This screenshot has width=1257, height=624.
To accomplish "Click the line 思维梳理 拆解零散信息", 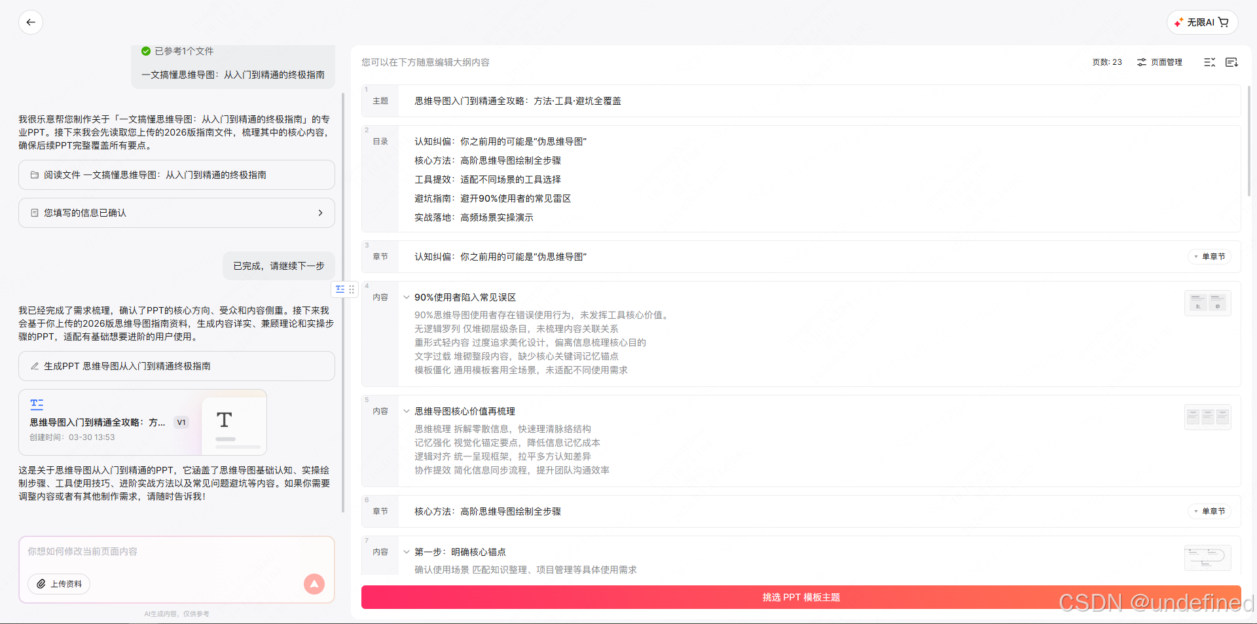I will tap(502, 429).
